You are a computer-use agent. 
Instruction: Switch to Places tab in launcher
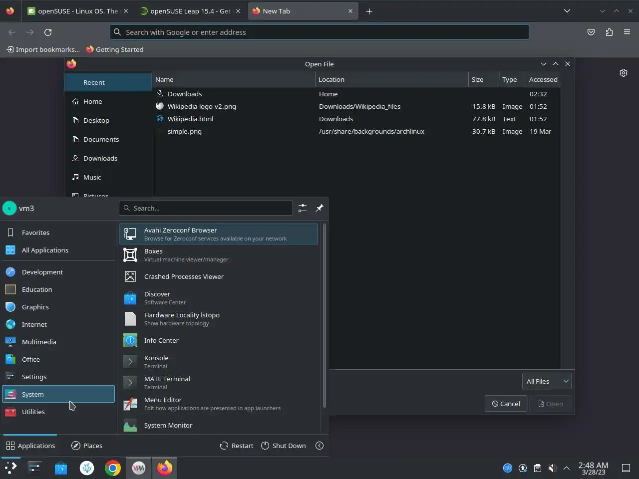(87, 446)
